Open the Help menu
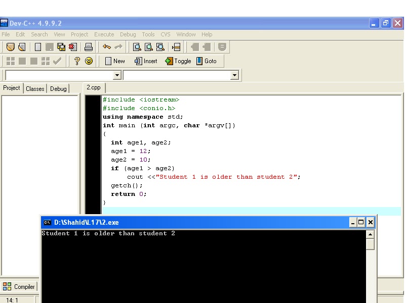This screenshot has height=303, width=405. pyautogui.click(x=207, y=34)
